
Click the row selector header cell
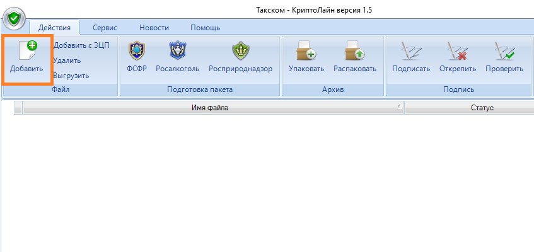[x=18, y=108]
